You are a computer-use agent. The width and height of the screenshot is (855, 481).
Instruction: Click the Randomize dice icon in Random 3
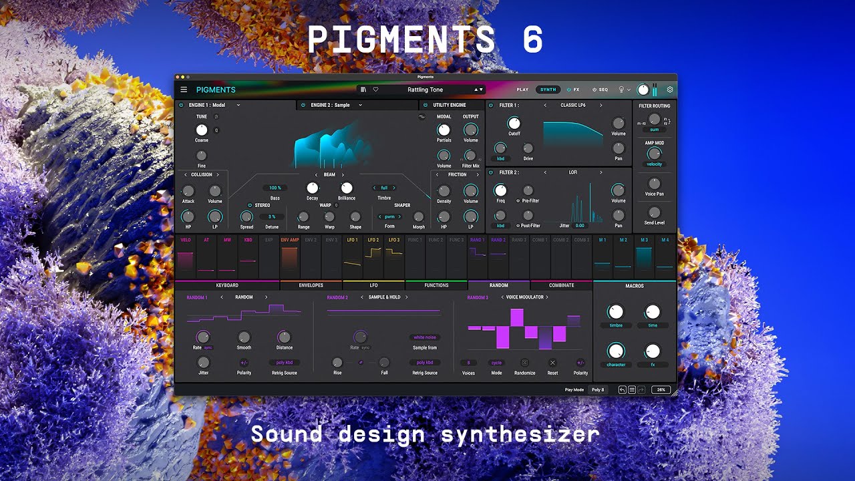[524, 363]
